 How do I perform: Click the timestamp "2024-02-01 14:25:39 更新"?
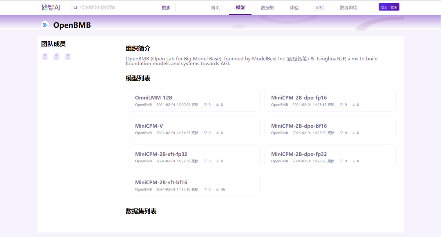pyautogui.click(x=314, y=133)
